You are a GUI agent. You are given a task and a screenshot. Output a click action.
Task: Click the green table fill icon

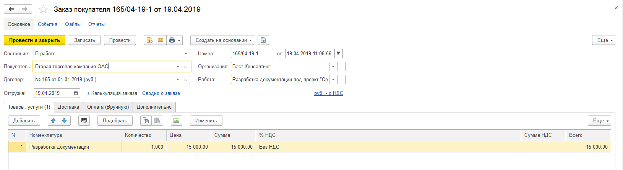tap(176, 120)
